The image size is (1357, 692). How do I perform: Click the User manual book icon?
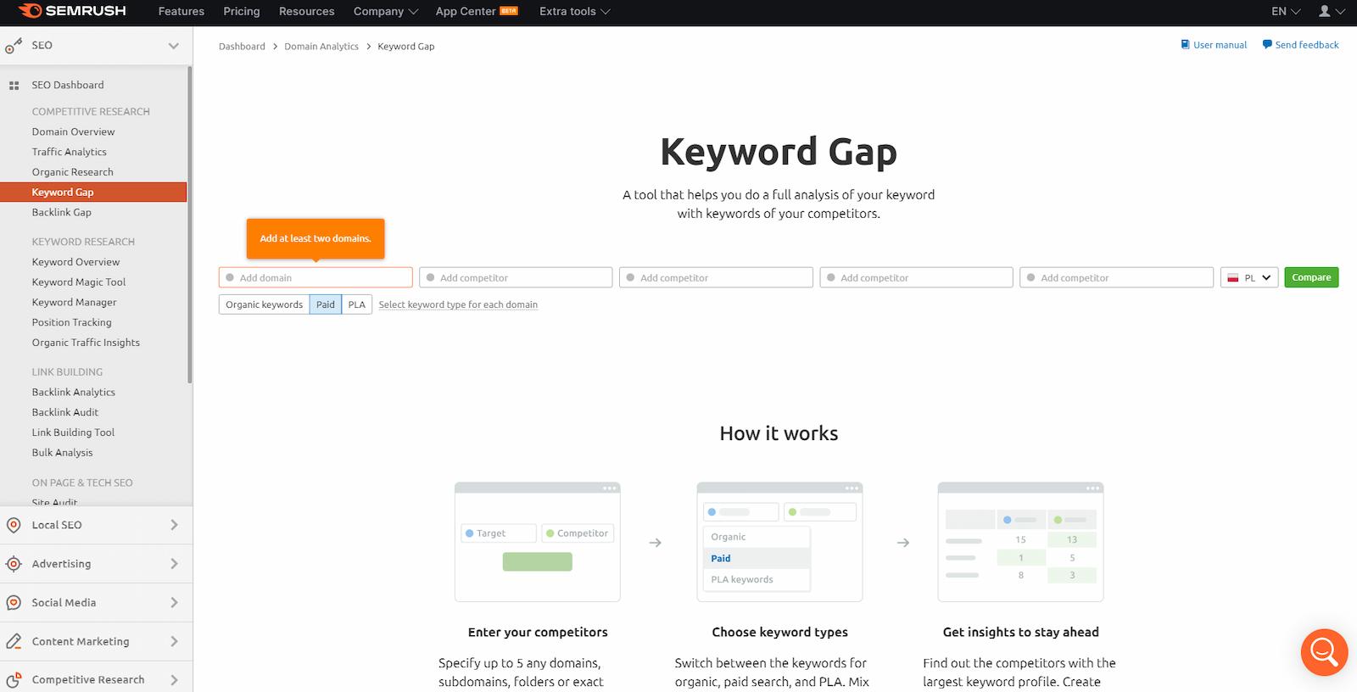pyautogui.click(x=1185, y=45)
